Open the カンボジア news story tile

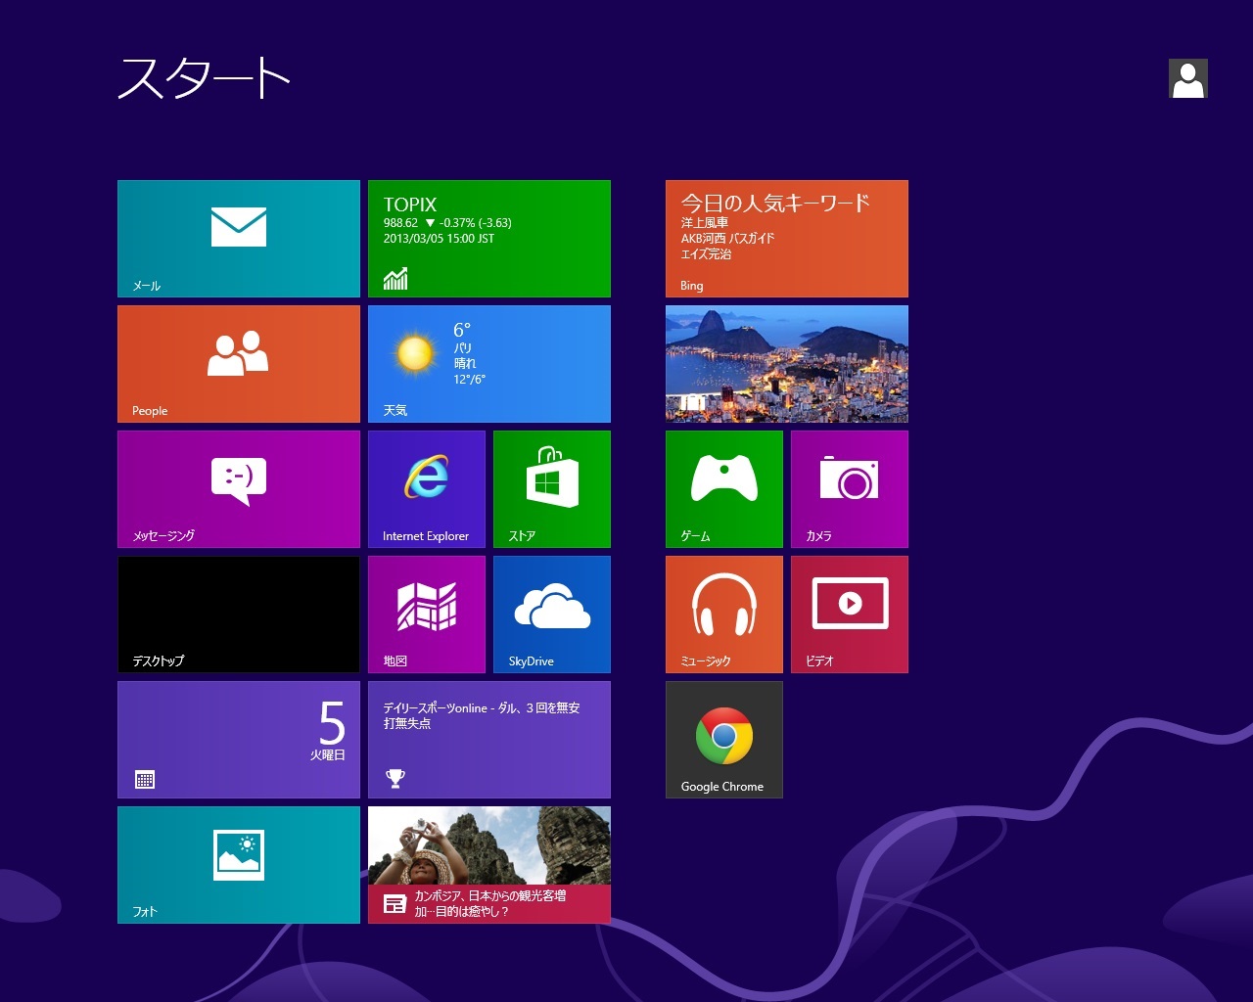[489, 865]
